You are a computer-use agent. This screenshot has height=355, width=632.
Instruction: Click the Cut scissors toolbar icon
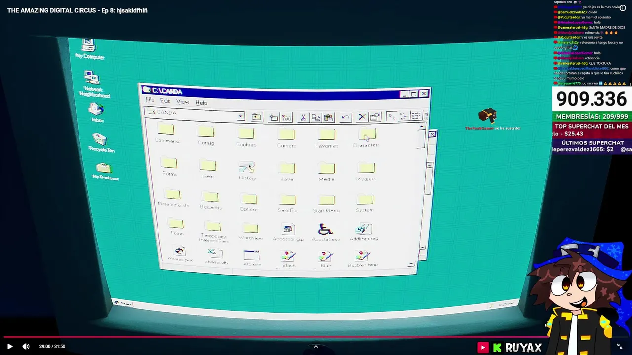(x=303, y=117)
